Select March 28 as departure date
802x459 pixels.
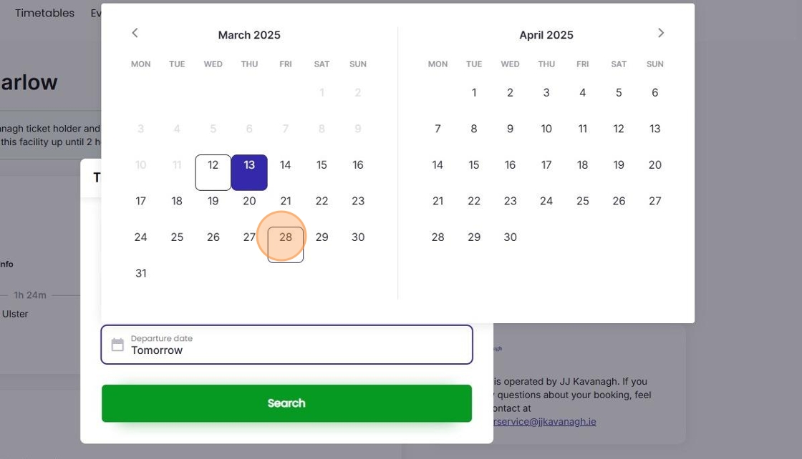[285, 237]
